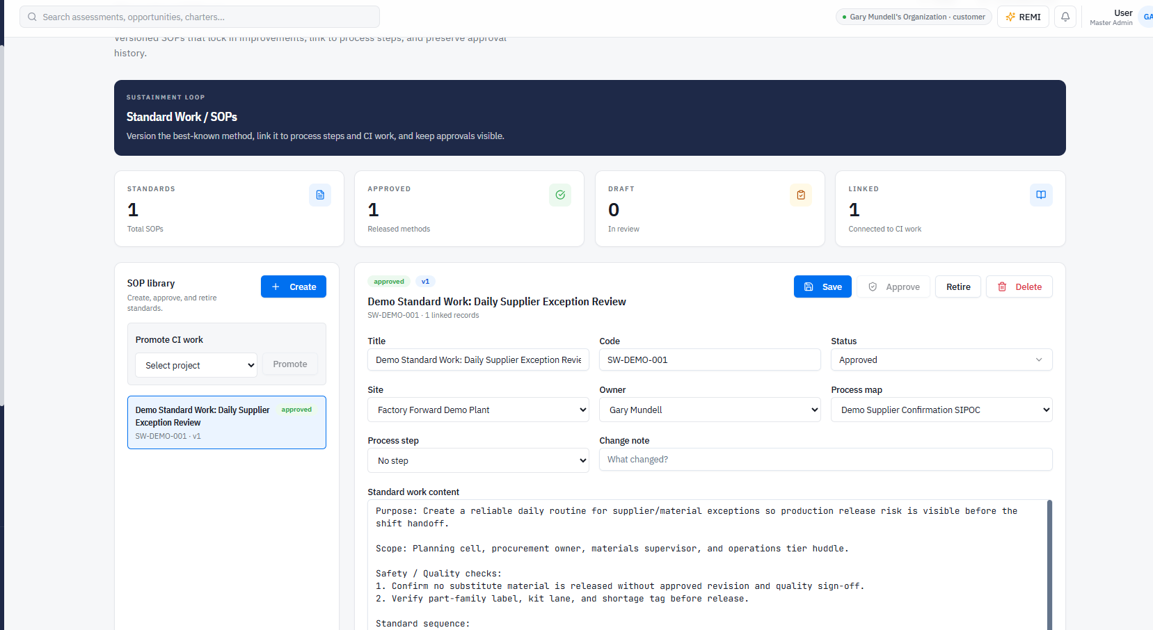Viewport: 1153px width, 630px height.
Task: Click the Draft clipboard icon
Action: tap(801, 195)
